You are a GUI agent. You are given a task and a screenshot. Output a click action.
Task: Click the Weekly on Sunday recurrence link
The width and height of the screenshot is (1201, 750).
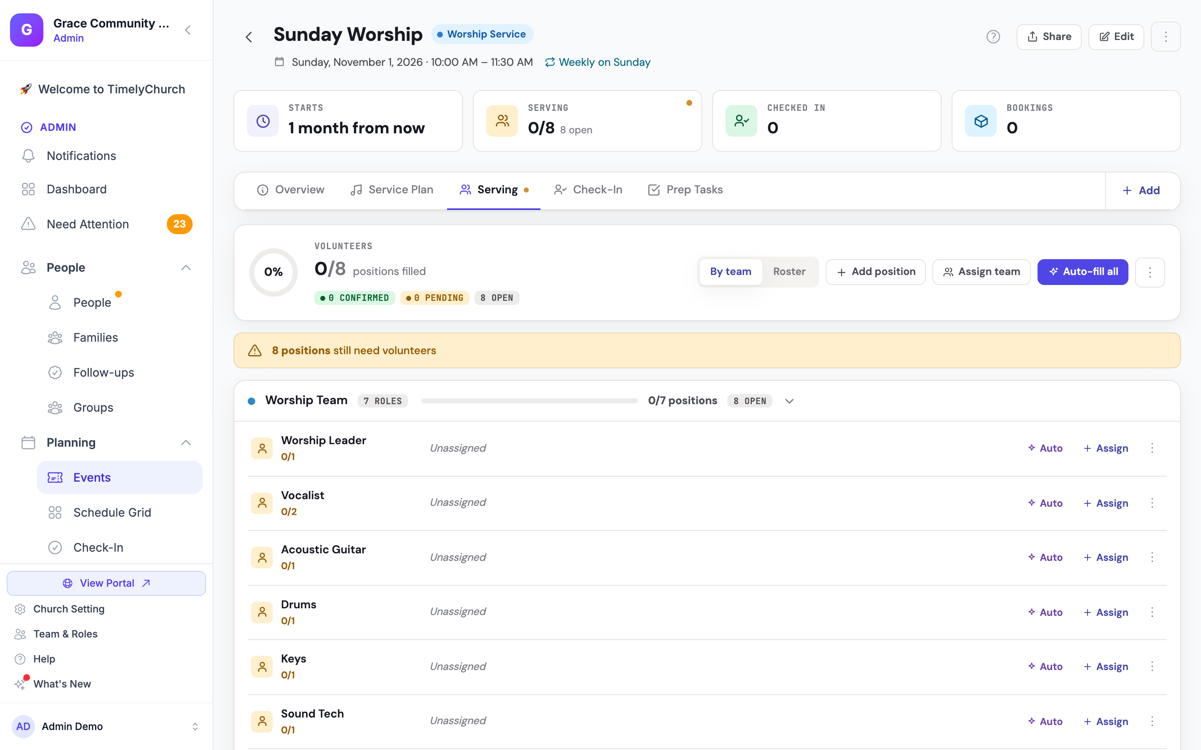(598, 62)
